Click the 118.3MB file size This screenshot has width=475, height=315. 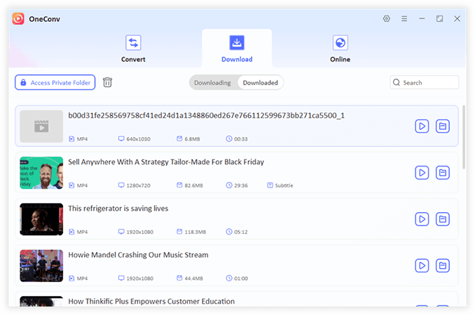pos(195,232)
